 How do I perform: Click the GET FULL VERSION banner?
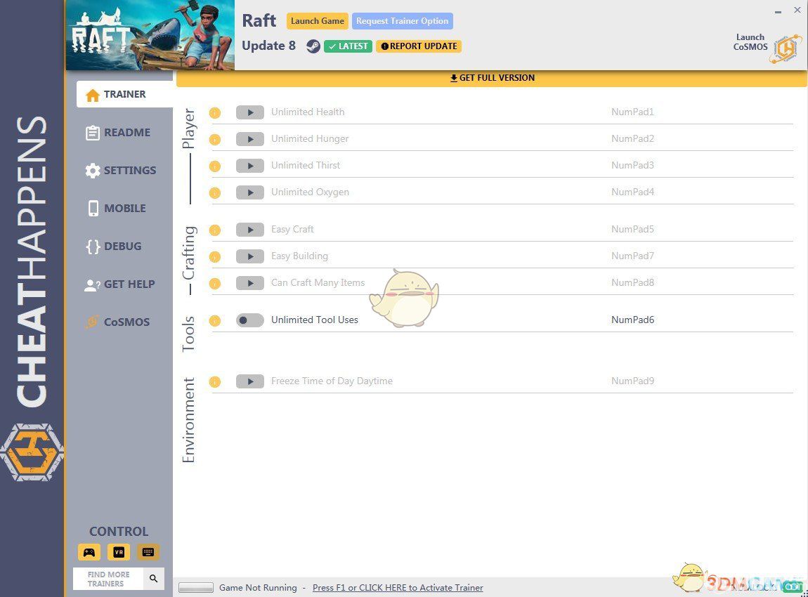(492, 78)
